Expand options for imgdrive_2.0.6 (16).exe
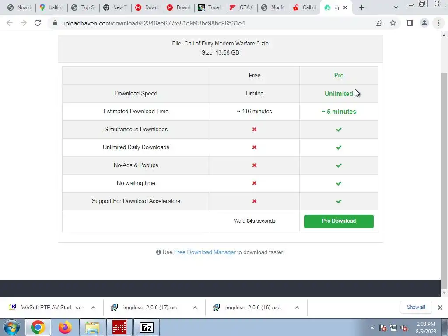Viewport: 448px width, 336px height. [297, 308]
